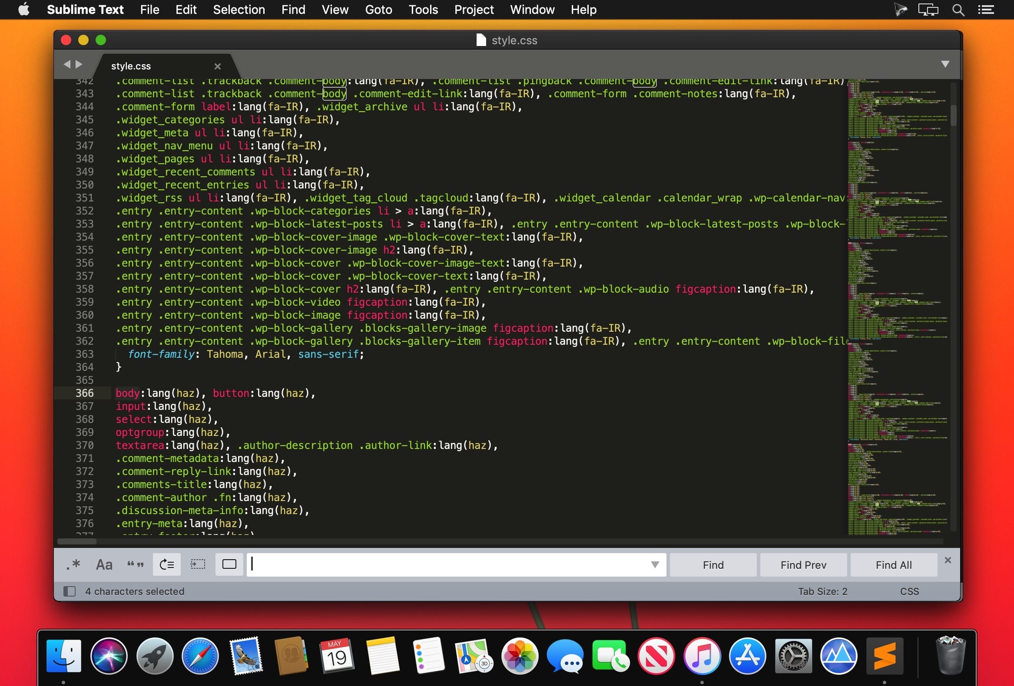The height and width of the screenshot is (686, 1014).
Task: Select the column selection icon in Find bar
Action: click(x=199, y=564)
